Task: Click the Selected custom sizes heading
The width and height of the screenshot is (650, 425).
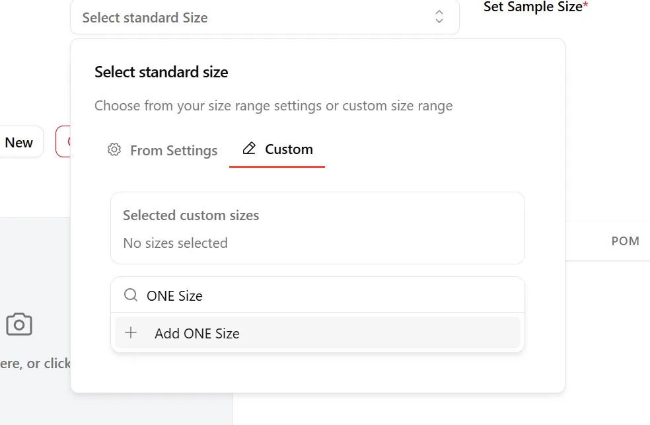Action: click(x=191, y=215)
